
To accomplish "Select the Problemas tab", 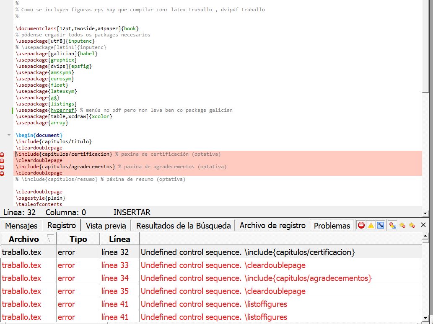I will pyautogui.click(x=332, y=226).
